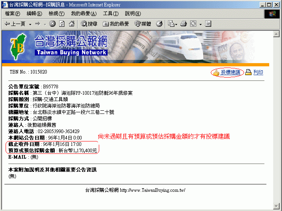Screen dimensions: 282x211
Task: Expand the Mail icon dropdown arrow
Action: tap(176, 24)
